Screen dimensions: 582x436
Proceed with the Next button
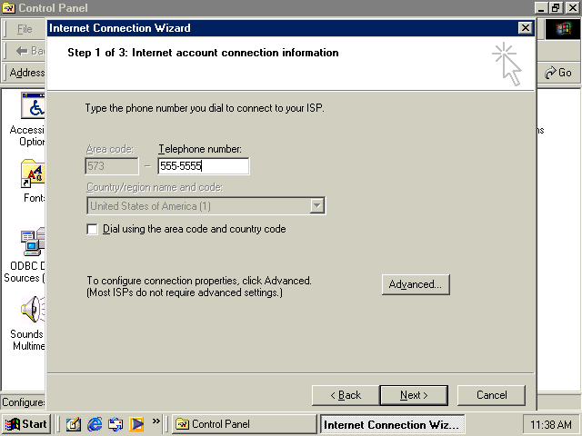414,395
